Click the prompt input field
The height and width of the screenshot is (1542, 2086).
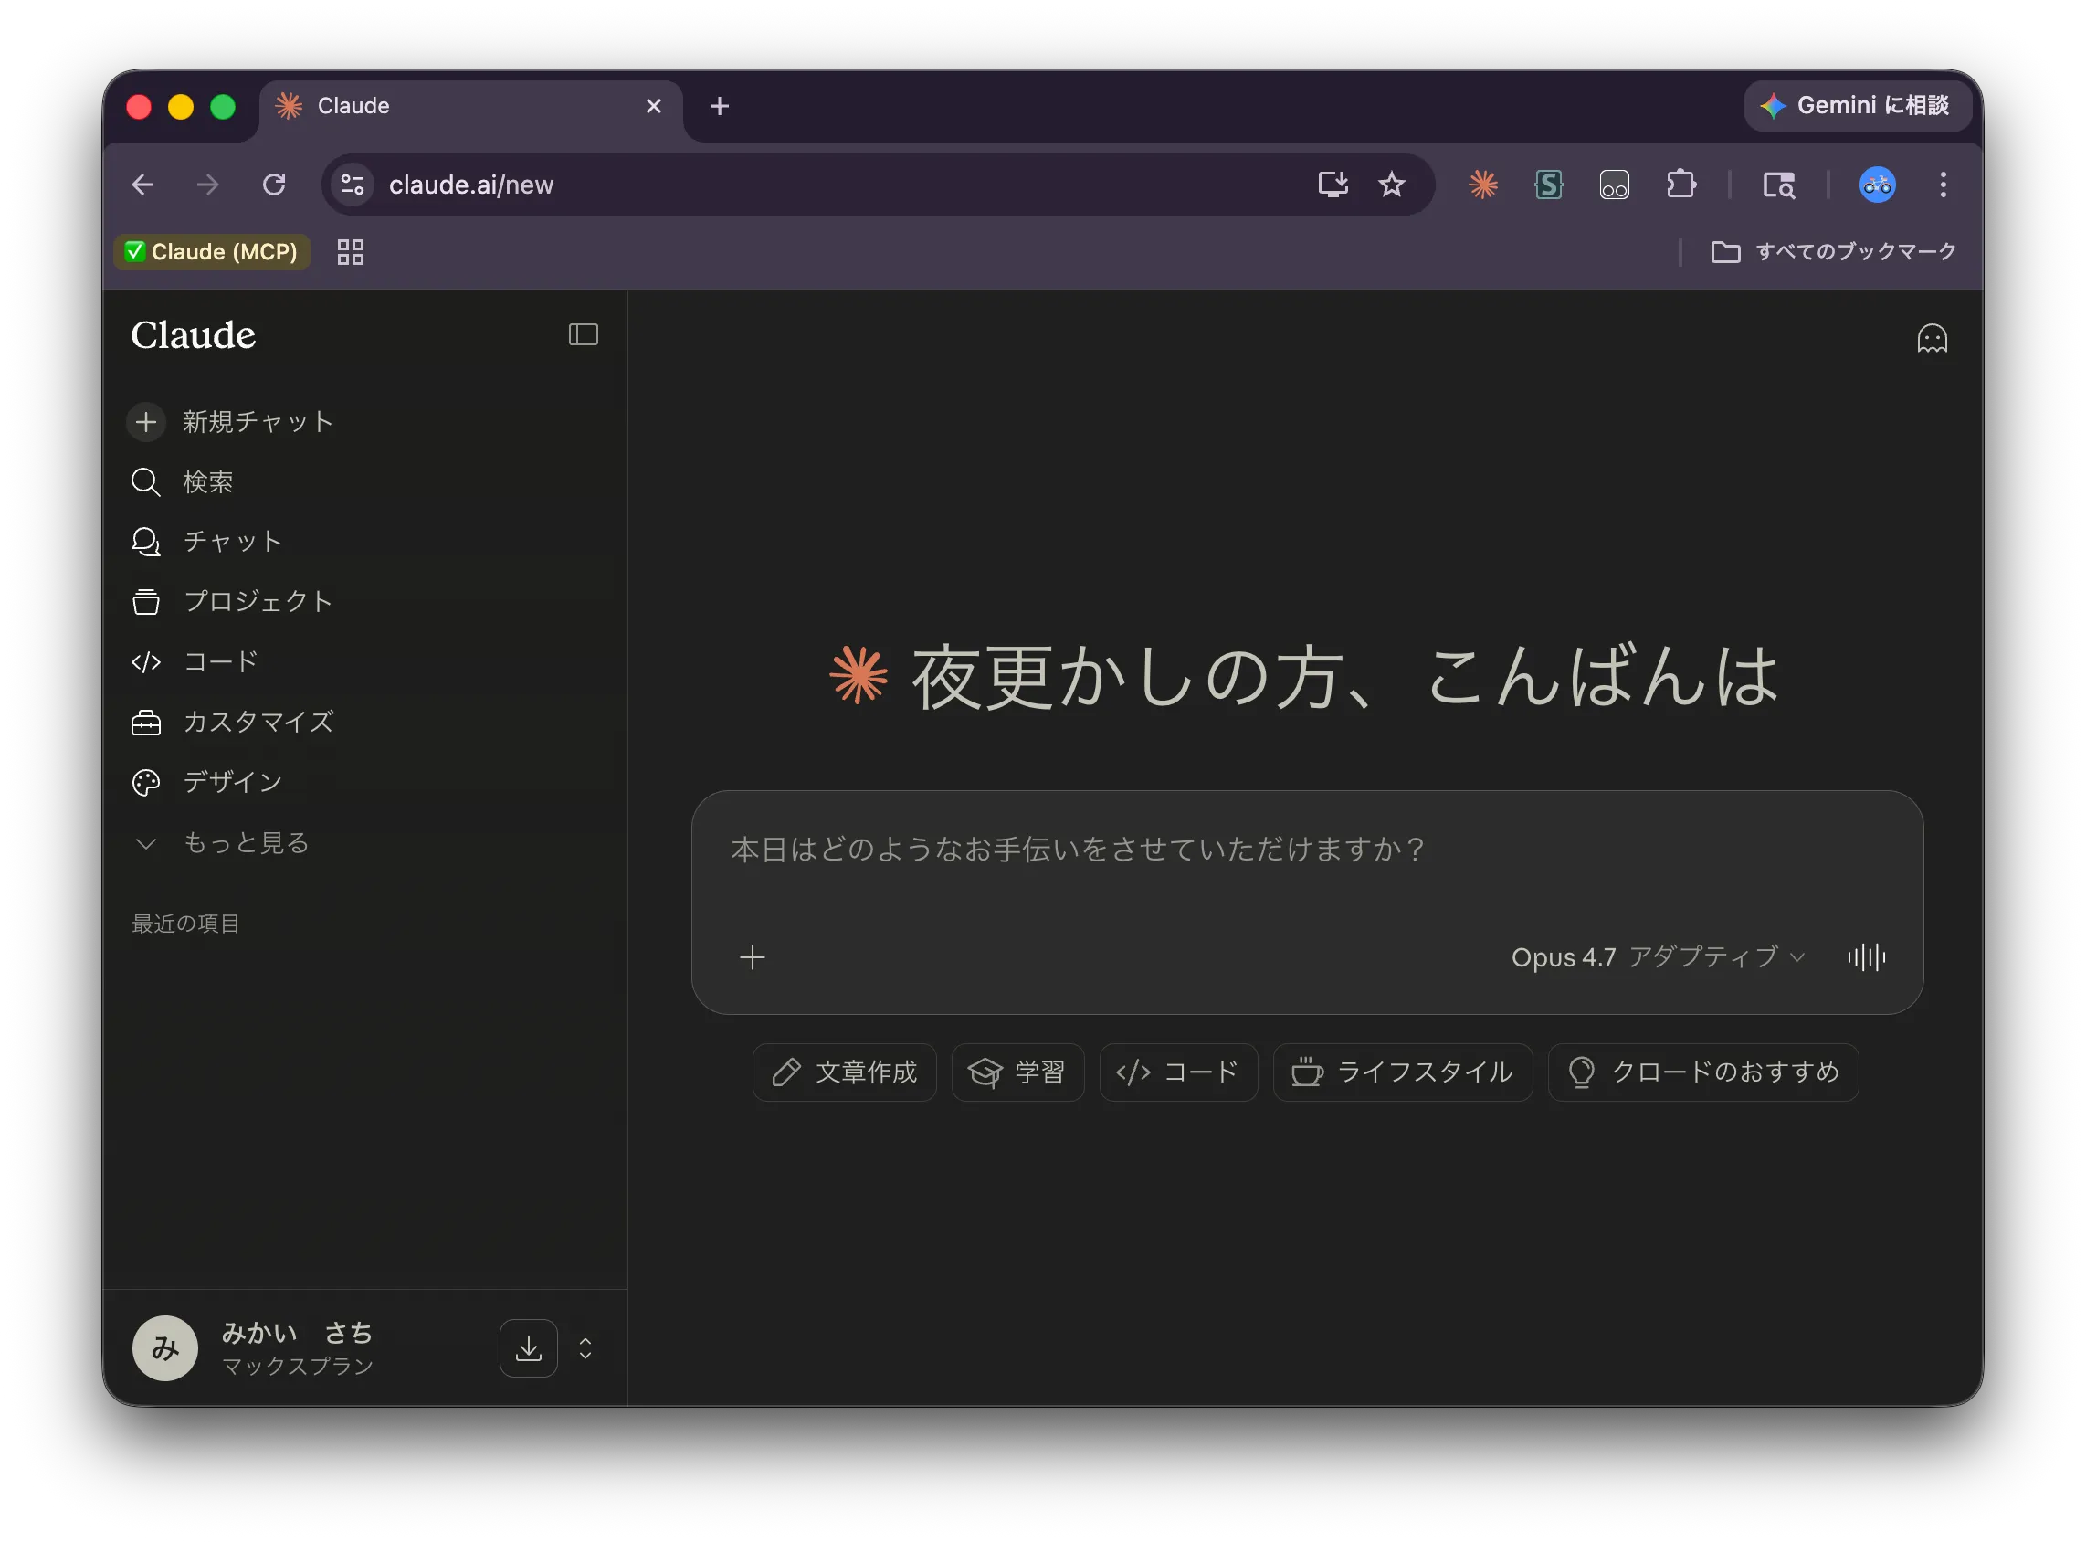click(1307, 850)
